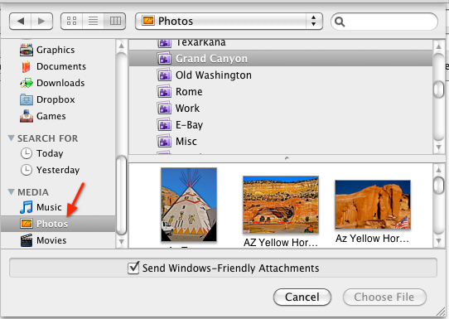Select Games icon in sidebar
Screen dimensions: 449x319
[x=27, y=116]
